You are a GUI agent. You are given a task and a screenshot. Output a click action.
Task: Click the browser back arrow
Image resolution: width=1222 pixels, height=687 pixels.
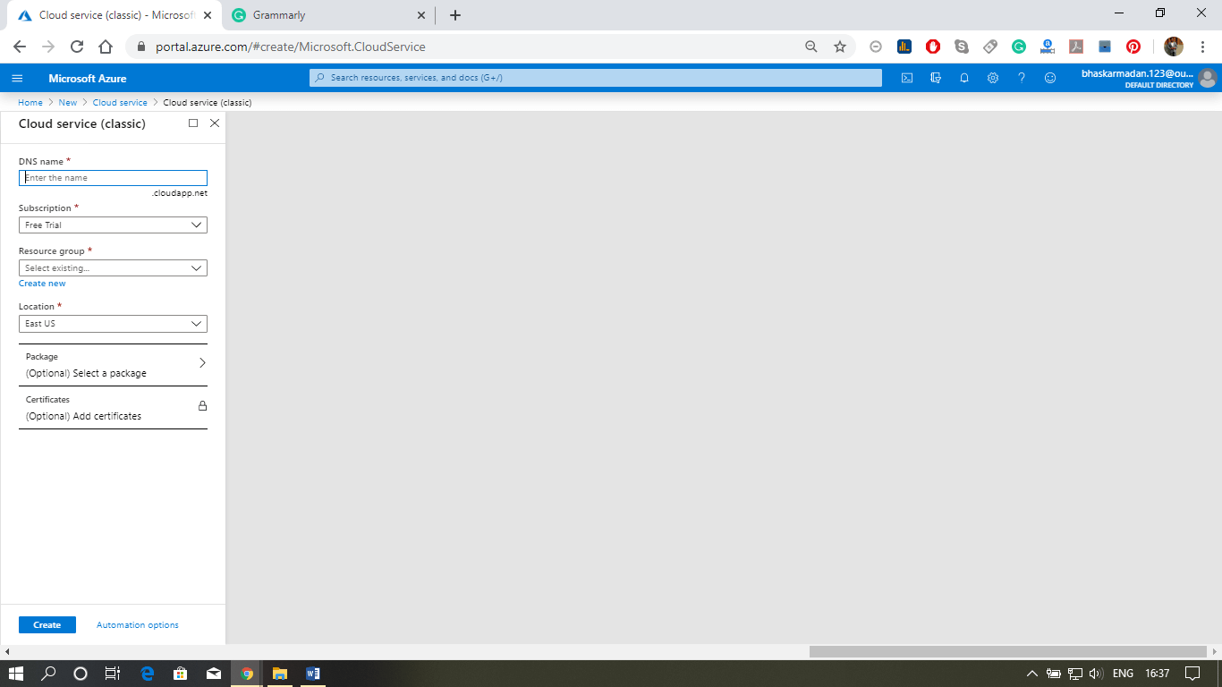(20, 47)
